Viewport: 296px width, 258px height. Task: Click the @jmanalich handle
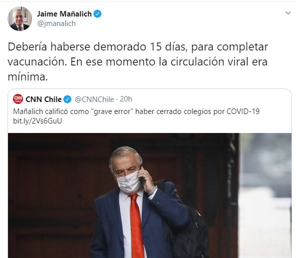[x=56, y=23]
